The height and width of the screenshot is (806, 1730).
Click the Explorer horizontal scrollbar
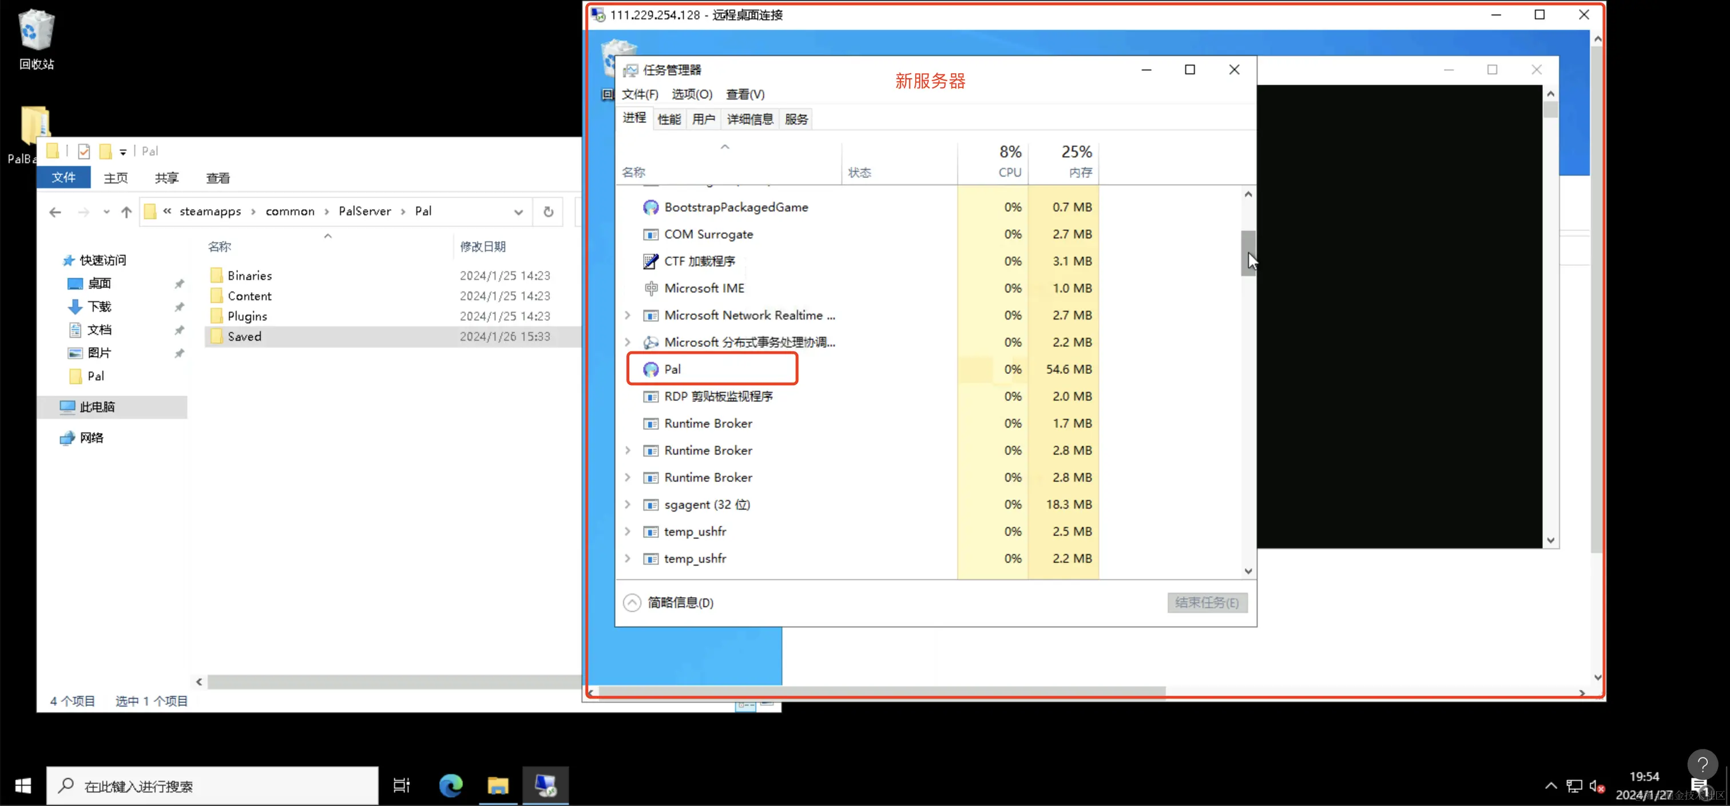394,682
